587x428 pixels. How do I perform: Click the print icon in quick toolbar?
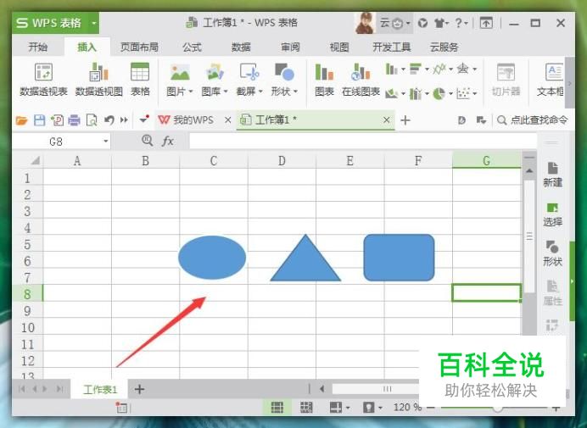click(x=74, y=120)
